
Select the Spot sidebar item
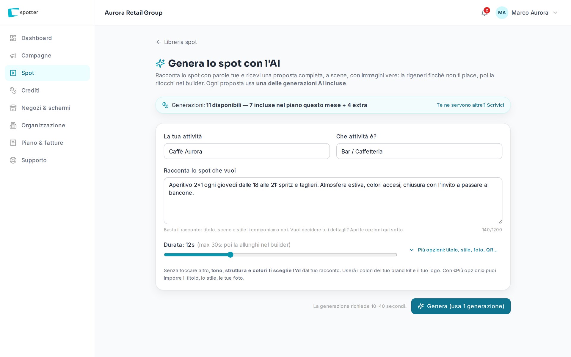pyautogui.click(x=47, y=73)
